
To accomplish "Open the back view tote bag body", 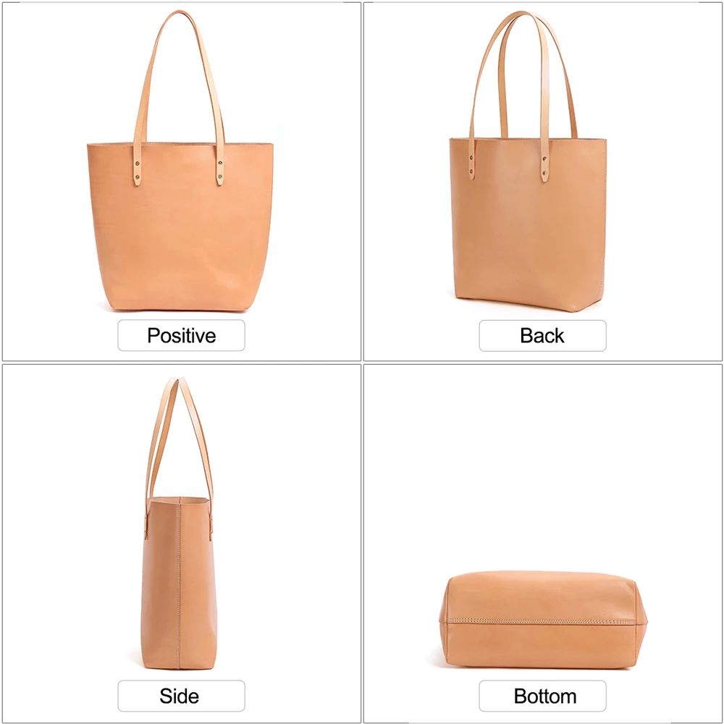I will point(528,224).
